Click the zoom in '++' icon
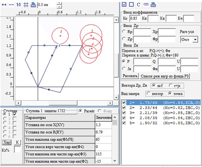The height and width of the screenshot is (167, 202). pyautogui.click(x=4, y=5)
